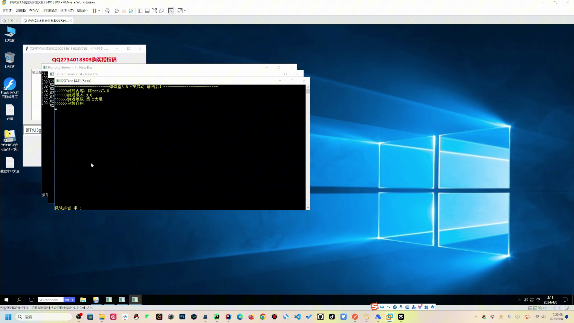Screen dimensions: 574x323
Task: Click the guest Windows Start button
Action: click(6, 300)
